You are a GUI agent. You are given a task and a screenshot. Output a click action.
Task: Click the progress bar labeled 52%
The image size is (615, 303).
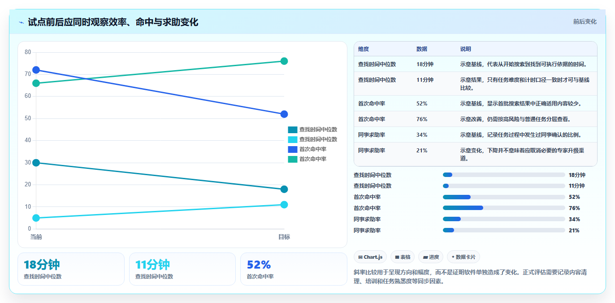(x=504, y=197)
